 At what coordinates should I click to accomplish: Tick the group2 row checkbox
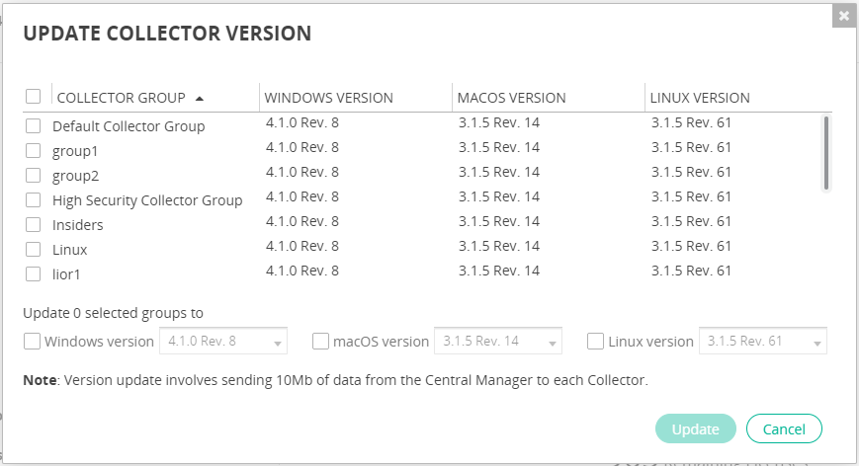(x=34, y=176)
